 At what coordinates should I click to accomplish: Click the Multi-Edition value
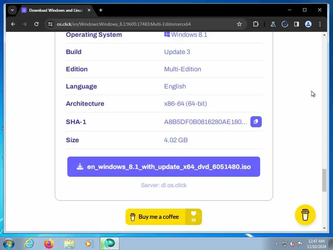point(183,69)
